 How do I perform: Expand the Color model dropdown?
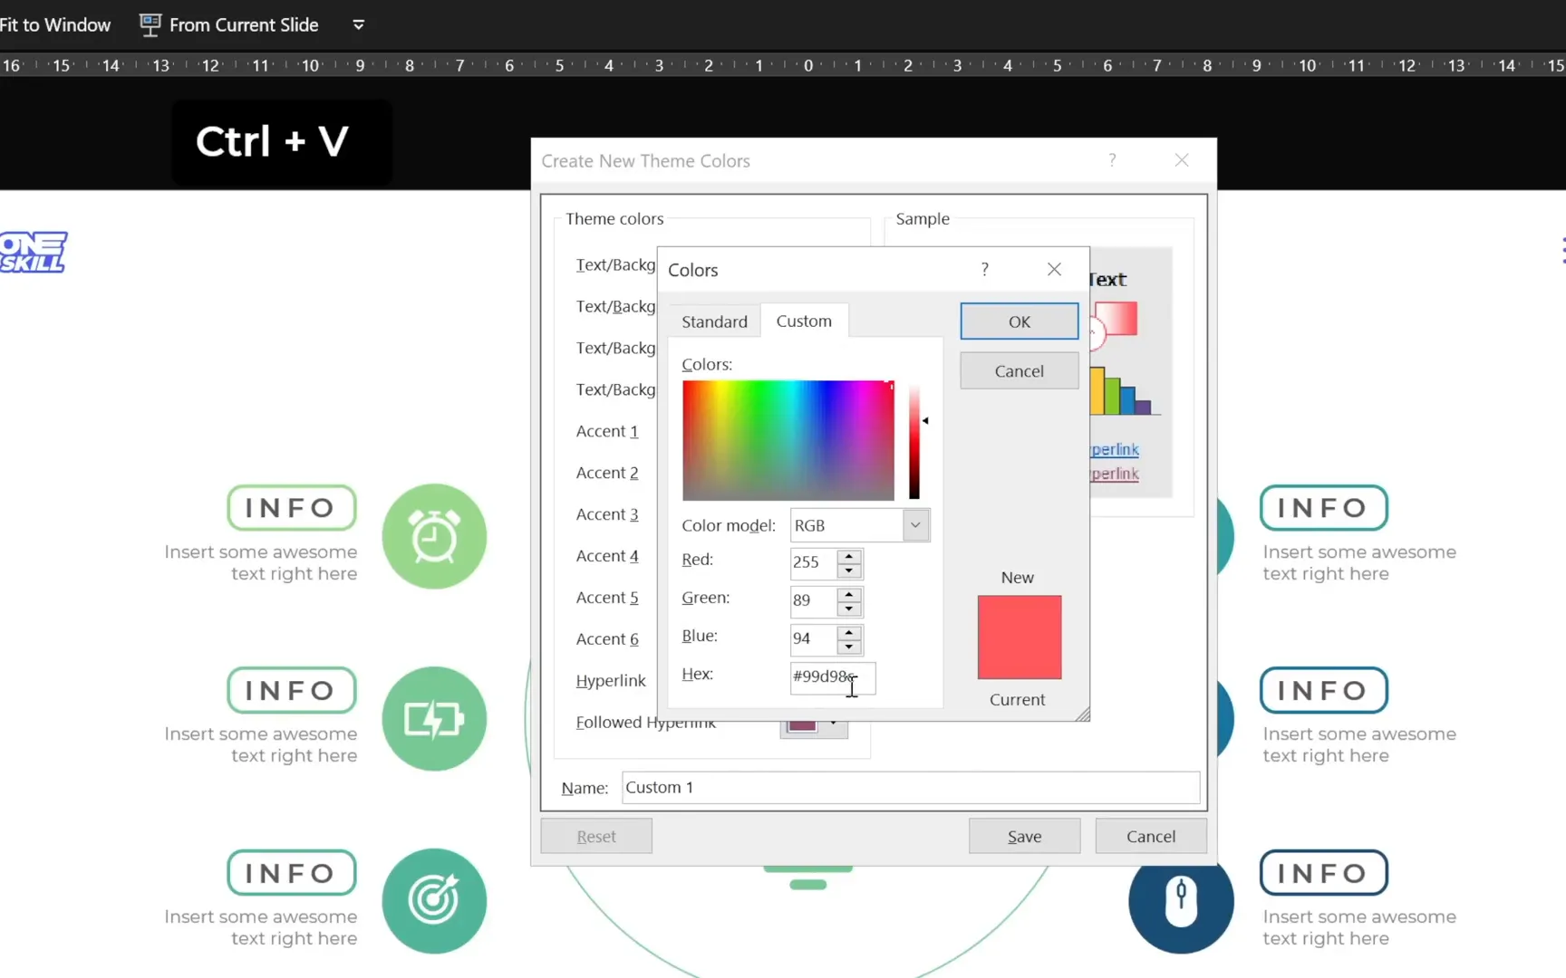915,525
